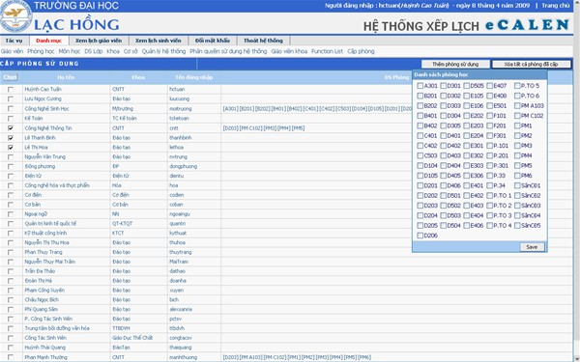This screenshot has height=362, width=580.
Task: Click the Lạc Hồng university logo
Action: click(x=15, y=16)
